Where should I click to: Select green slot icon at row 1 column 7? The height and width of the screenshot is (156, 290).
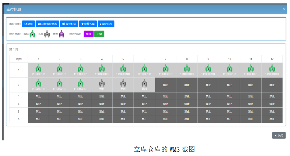pos(165,68)
